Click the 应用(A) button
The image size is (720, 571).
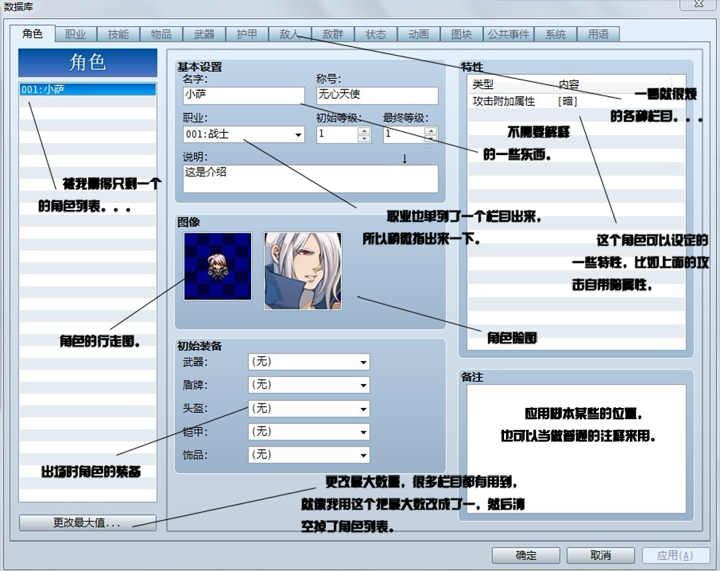point(675,555)
